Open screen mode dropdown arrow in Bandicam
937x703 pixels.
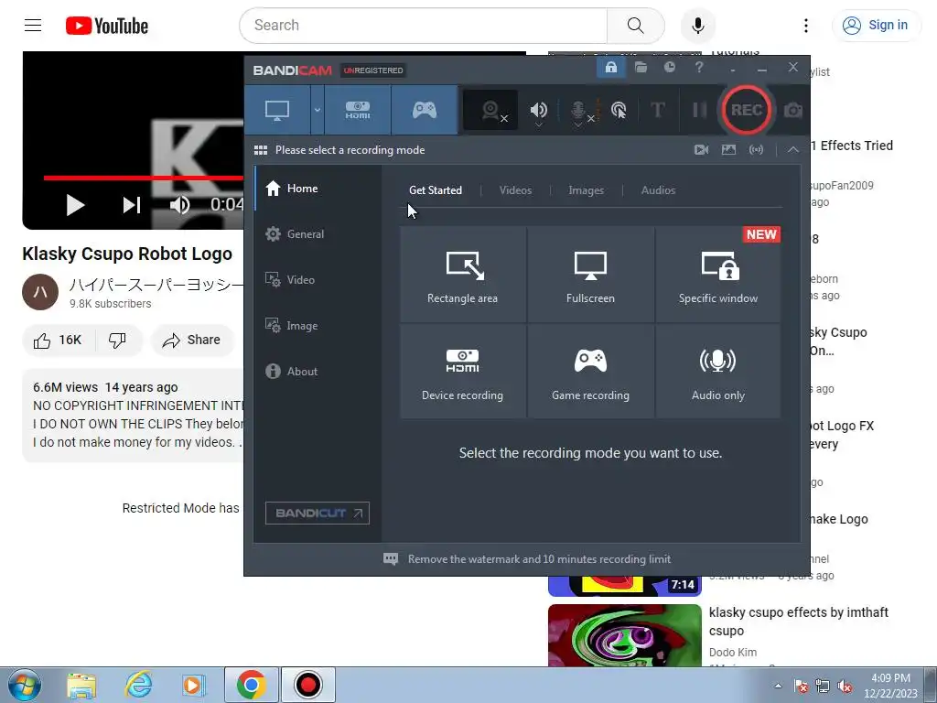(x=318, y=110)
